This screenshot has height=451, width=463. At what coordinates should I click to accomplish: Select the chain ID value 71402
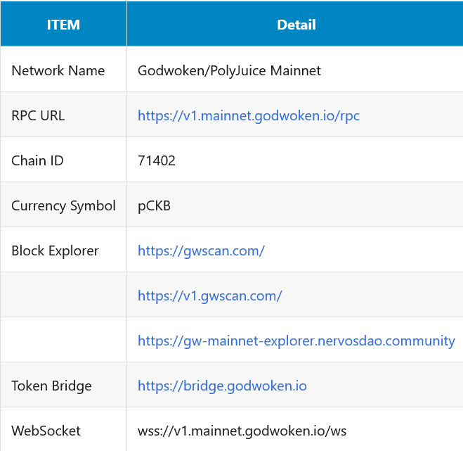pos(157,160)
